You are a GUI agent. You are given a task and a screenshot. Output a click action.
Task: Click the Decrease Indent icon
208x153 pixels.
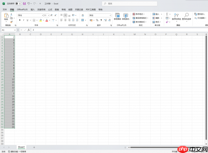73,20
